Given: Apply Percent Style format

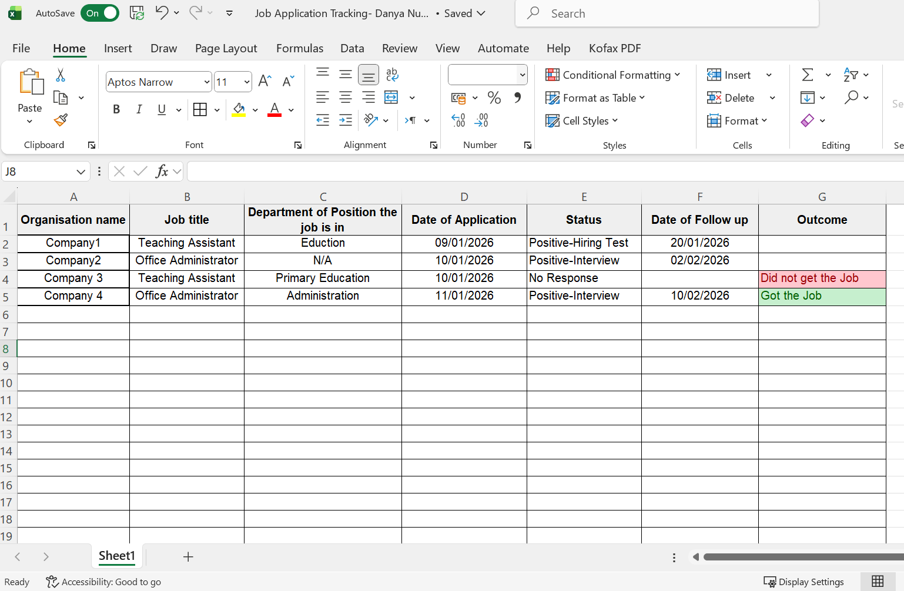Looking at the screenshot, I should pos(494,98).
